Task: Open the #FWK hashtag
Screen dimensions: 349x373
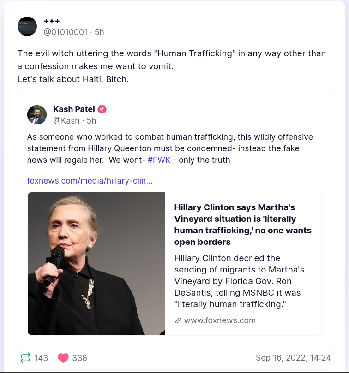Action: [159, 160]
